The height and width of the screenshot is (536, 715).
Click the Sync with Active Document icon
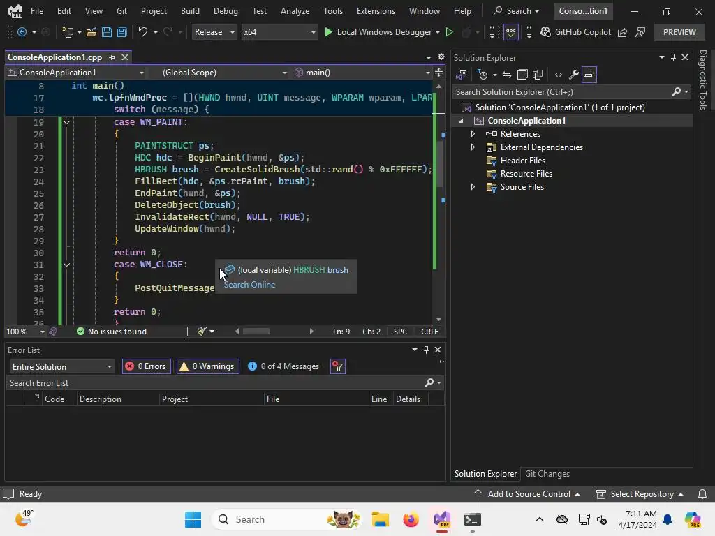(x=507, y=75)
